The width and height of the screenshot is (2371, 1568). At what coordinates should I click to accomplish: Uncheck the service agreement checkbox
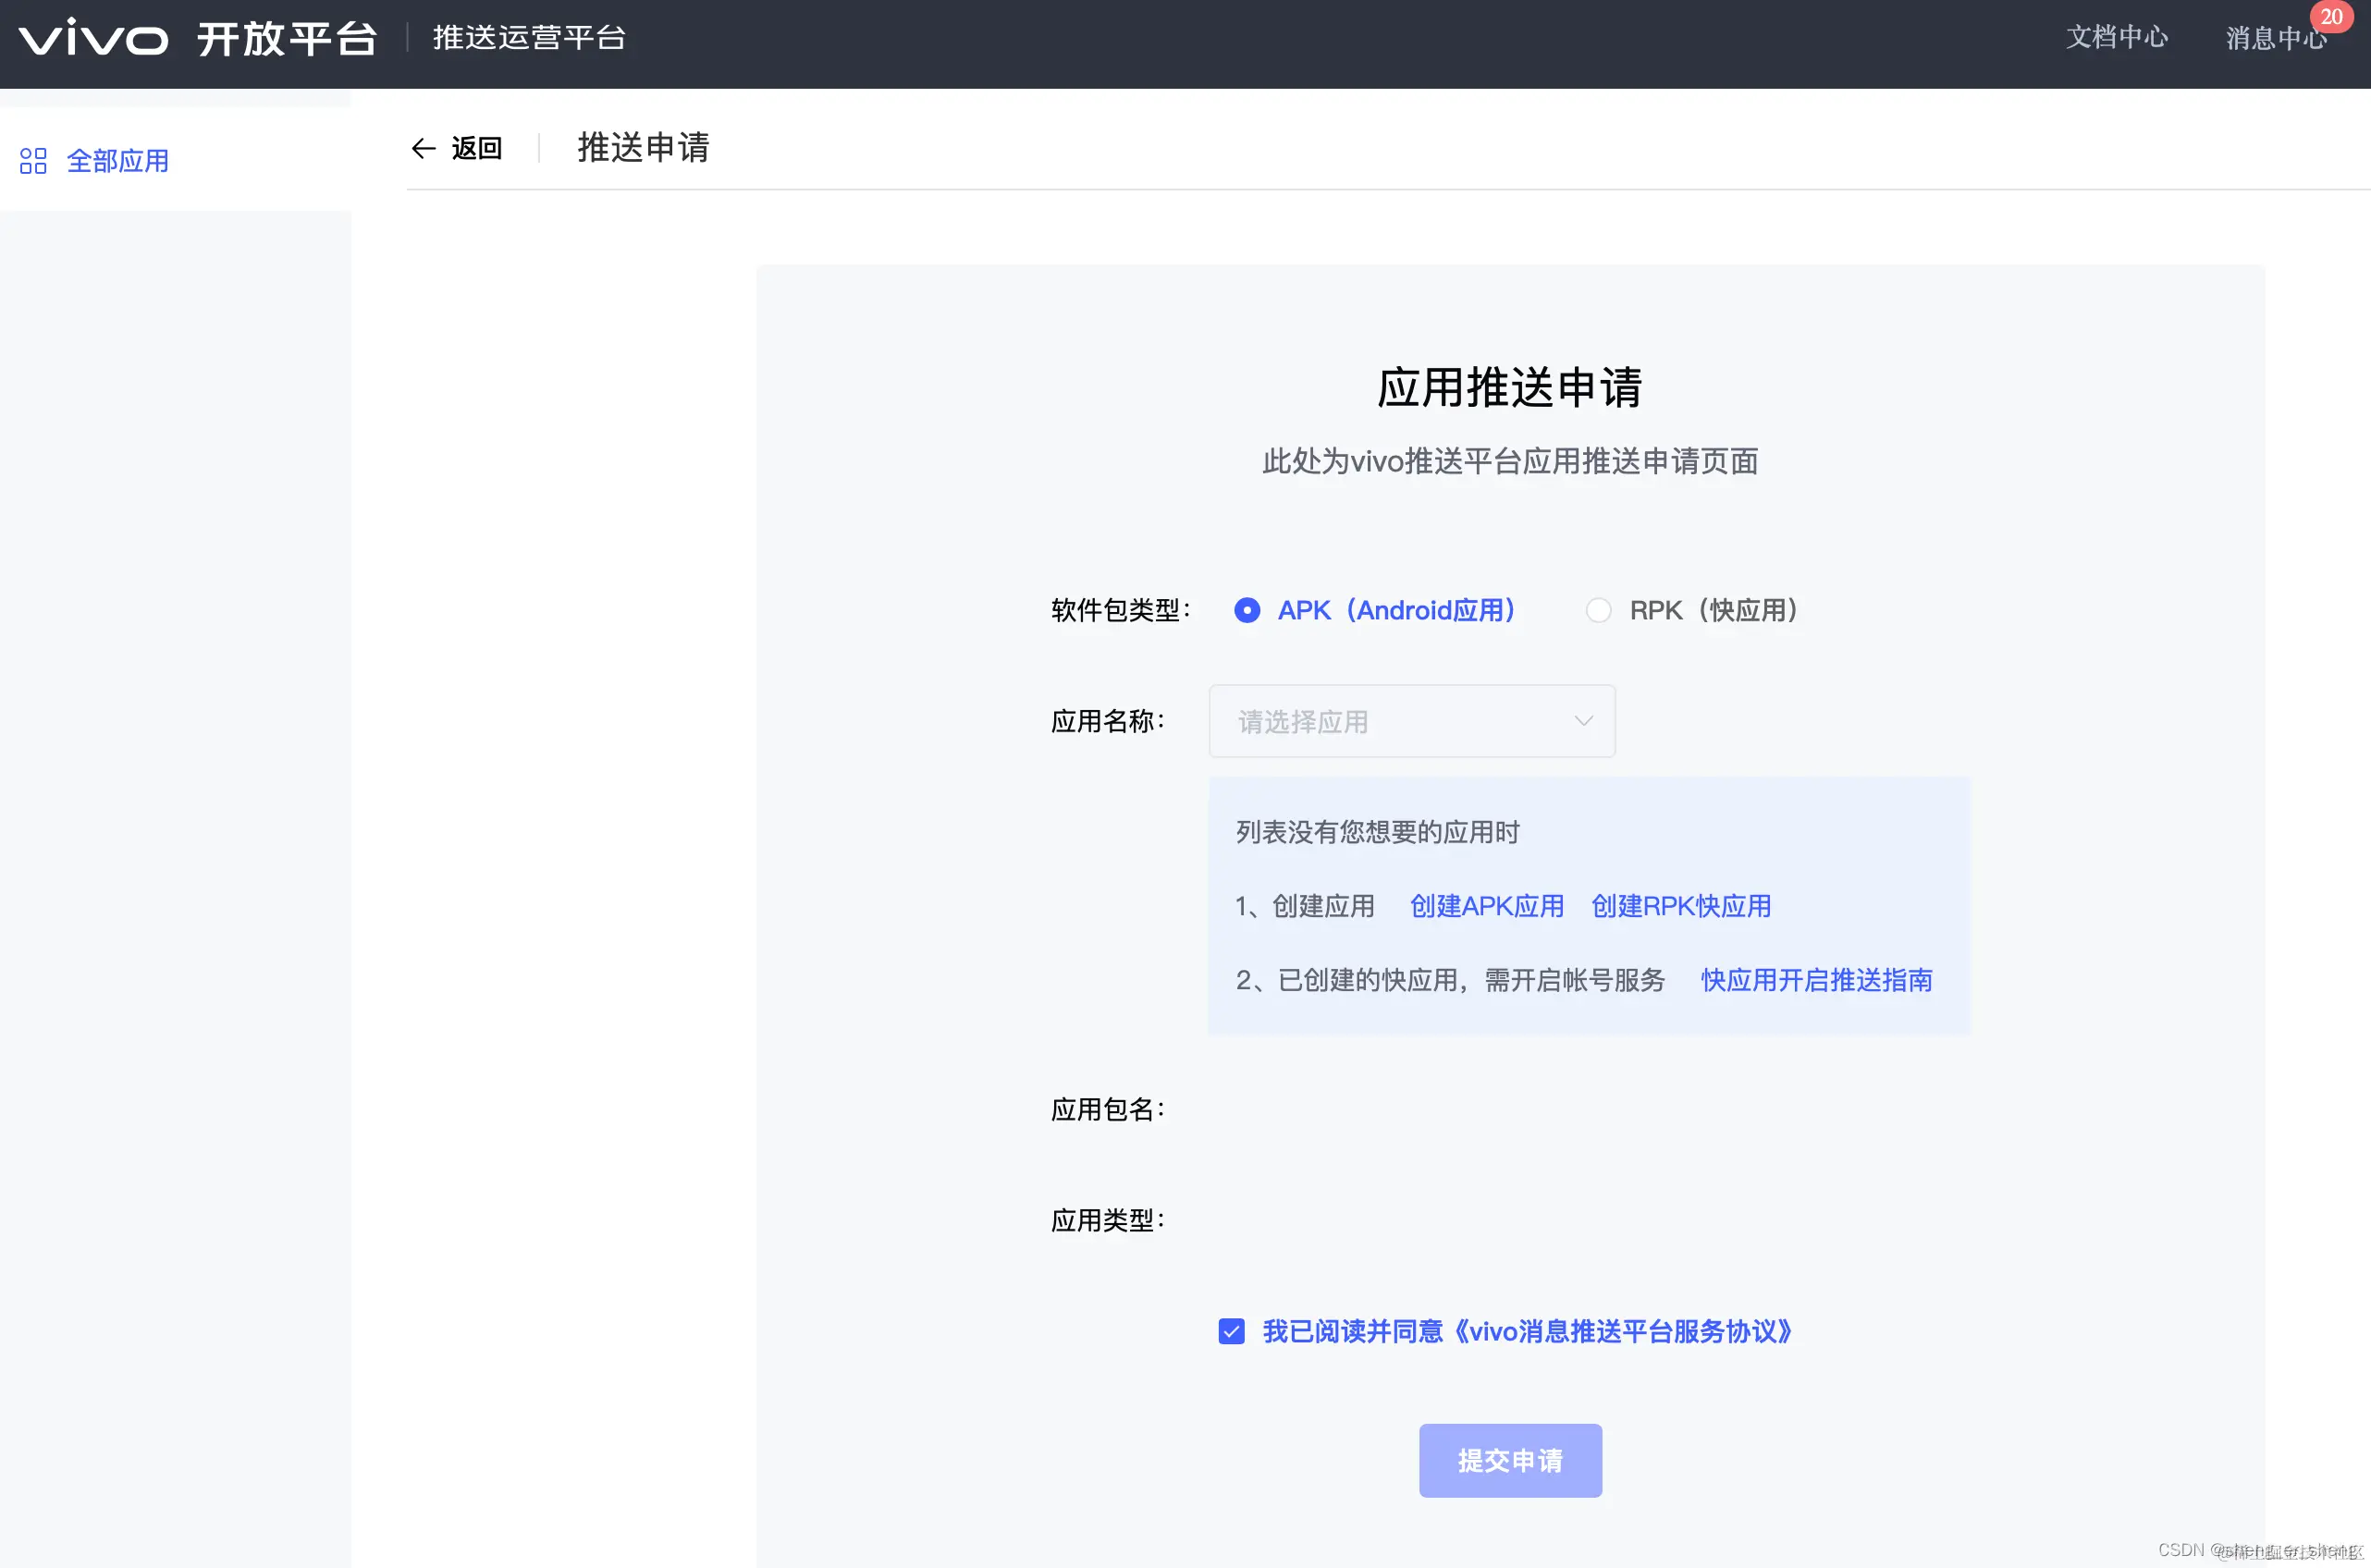tap(1231, 1331)
